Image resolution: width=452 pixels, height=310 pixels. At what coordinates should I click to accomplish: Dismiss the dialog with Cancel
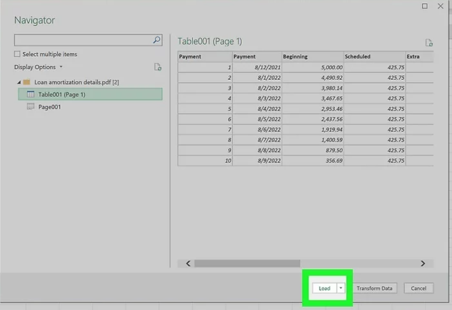tap(419, 288)
